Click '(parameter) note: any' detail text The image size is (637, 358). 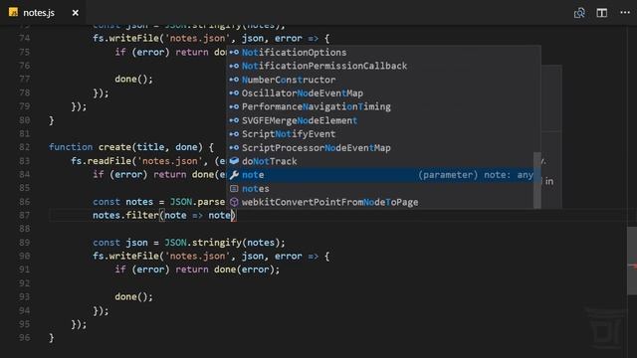pos(476,175)
